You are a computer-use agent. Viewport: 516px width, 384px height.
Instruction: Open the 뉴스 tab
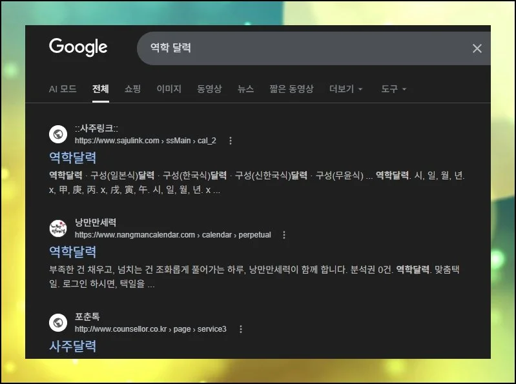(245, 89)
